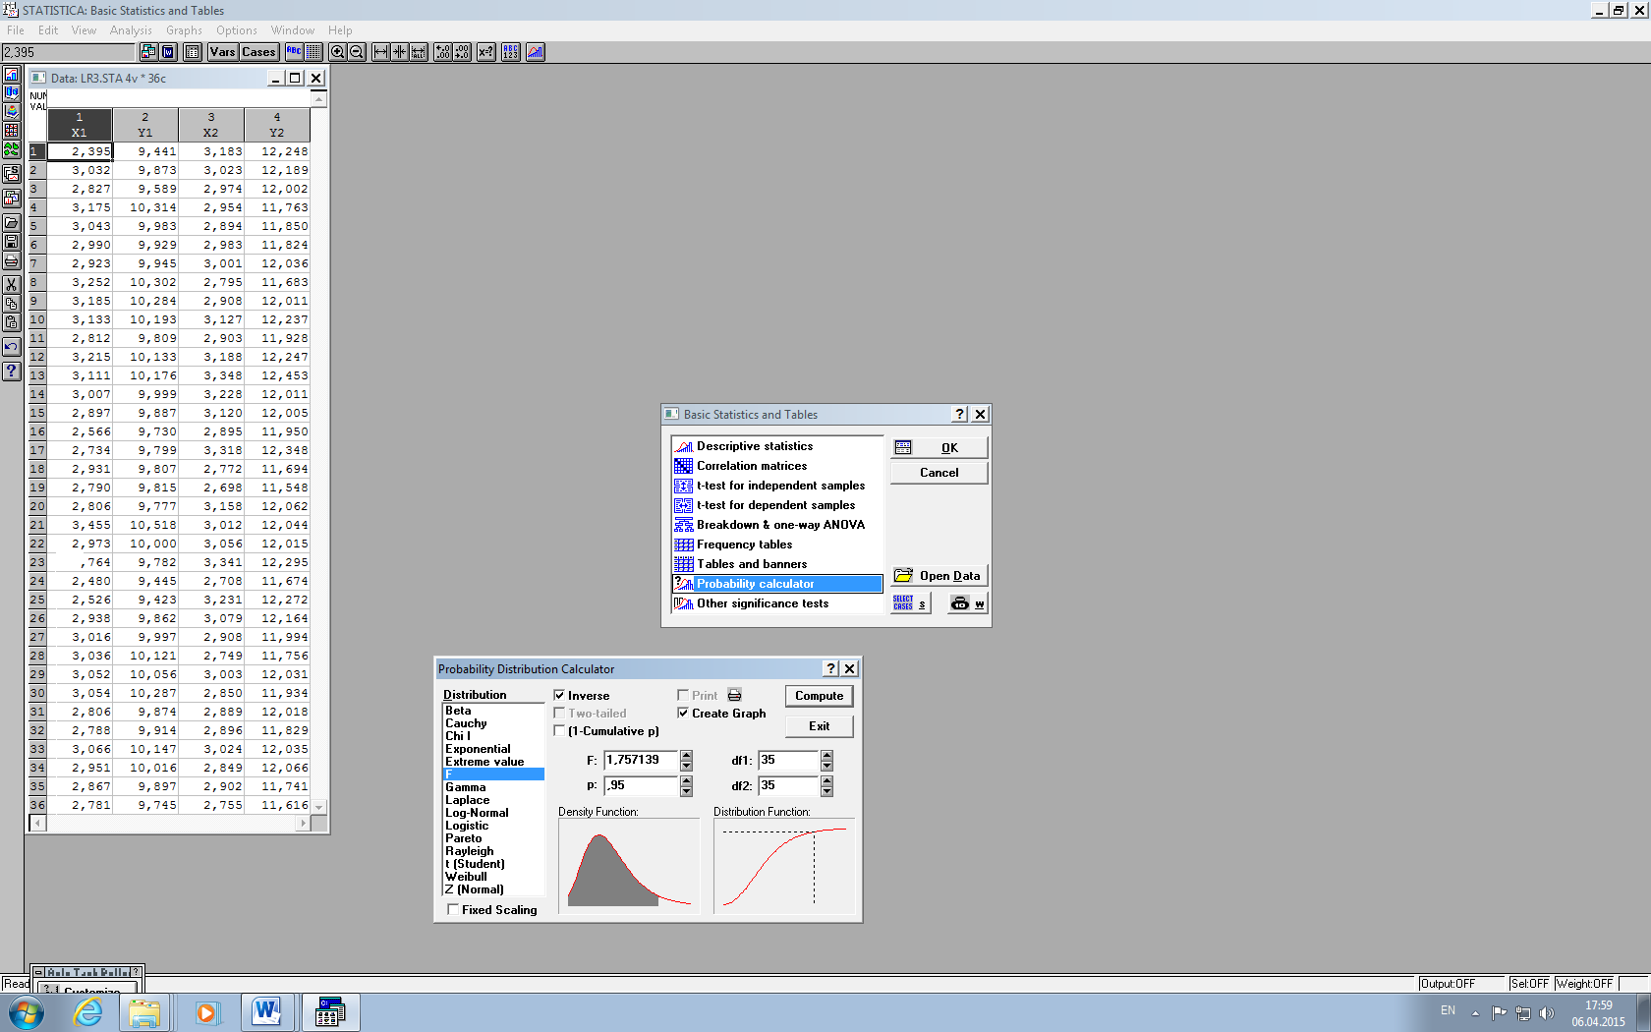Click the ABC 123 text values toolbar icon
Viewport: 1651px width, 1032px height.
coord(511,52)
